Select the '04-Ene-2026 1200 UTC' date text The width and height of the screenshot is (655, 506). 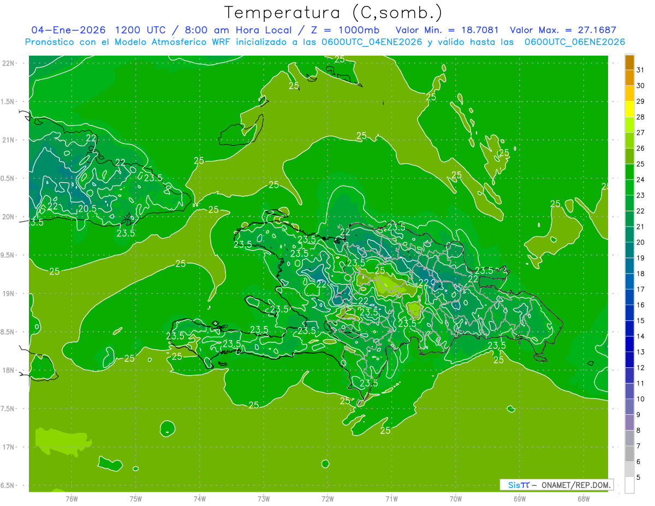click(x=98, y=30)
